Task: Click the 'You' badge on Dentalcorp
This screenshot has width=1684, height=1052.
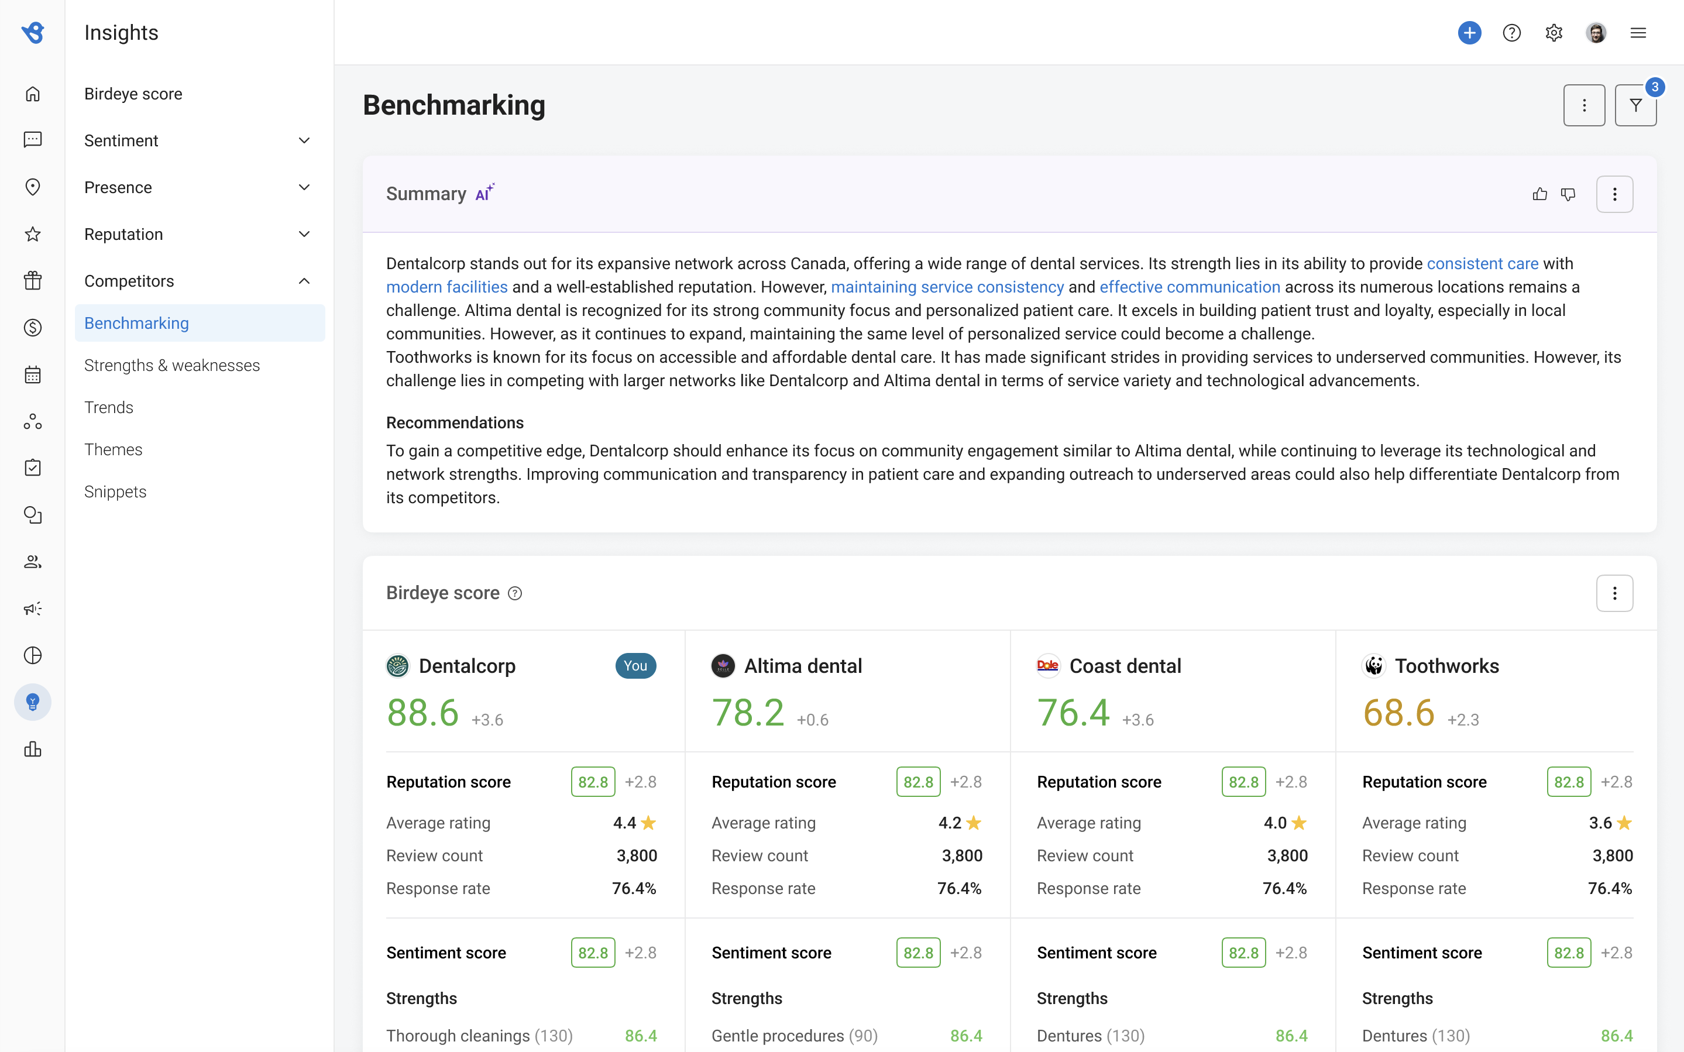Action: tap(635, 666)
